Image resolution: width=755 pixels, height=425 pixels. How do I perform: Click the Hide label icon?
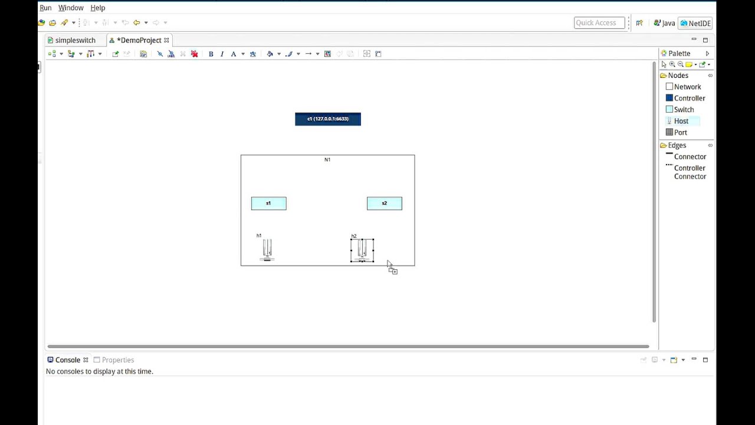click(x=171, y=54)
